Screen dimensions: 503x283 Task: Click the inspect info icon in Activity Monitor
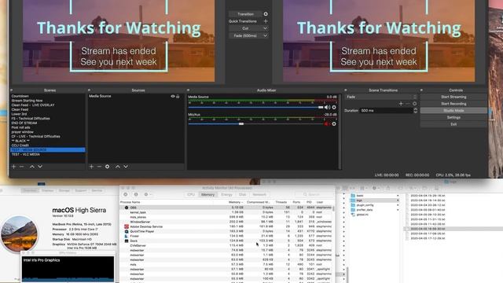(136, 194)
